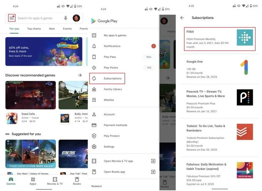Switch to the Top charts tab
This screenshot has height=191, width=262.
34,29
